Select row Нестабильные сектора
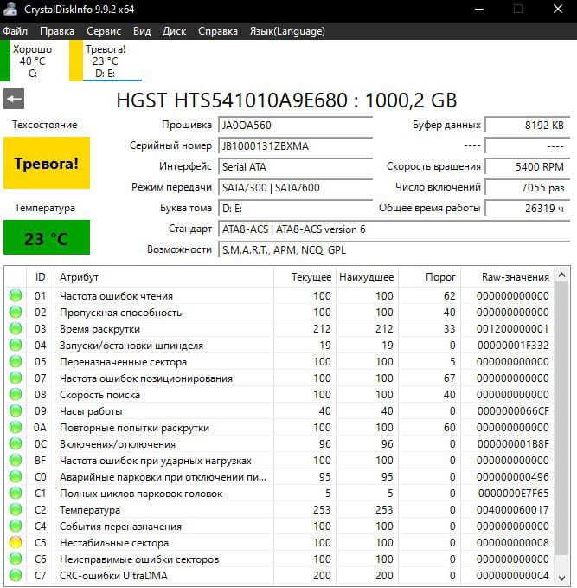The image size is (577, 588). (279, 543)
